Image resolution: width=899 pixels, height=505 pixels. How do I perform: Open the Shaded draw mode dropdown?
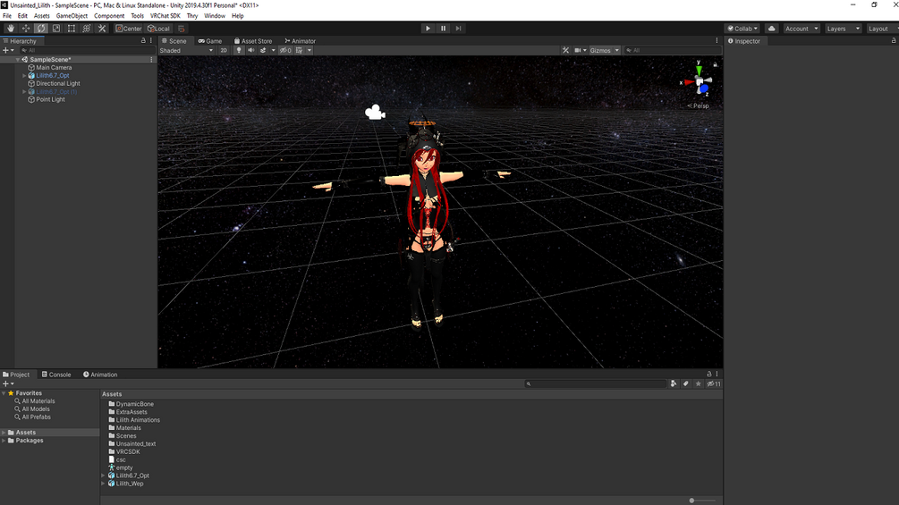pyautogui.click(x=186, y=50)
